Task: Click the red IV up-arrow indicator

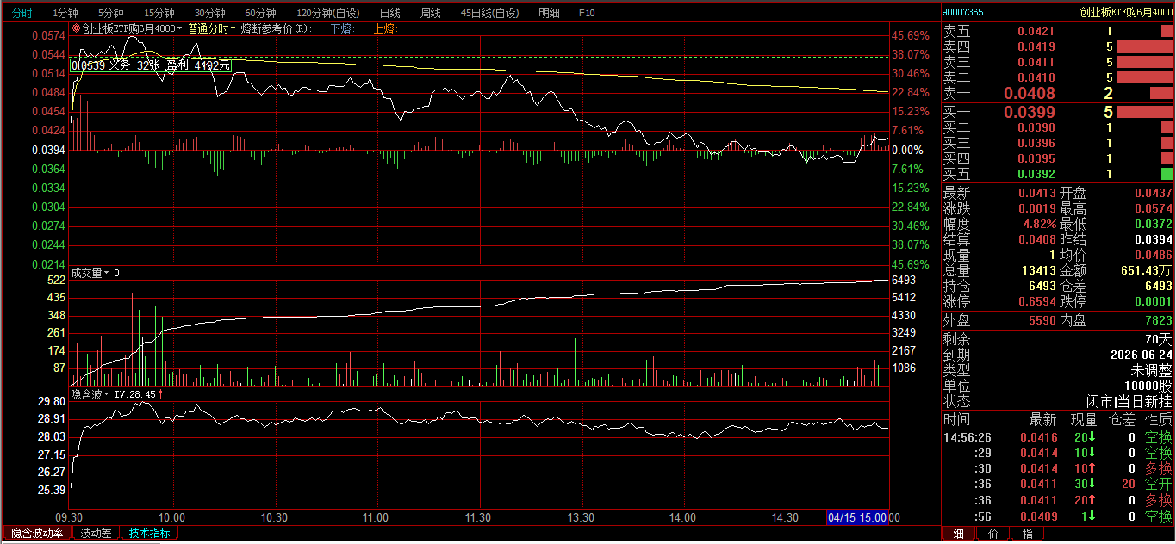Action: (x=160, y=394)
